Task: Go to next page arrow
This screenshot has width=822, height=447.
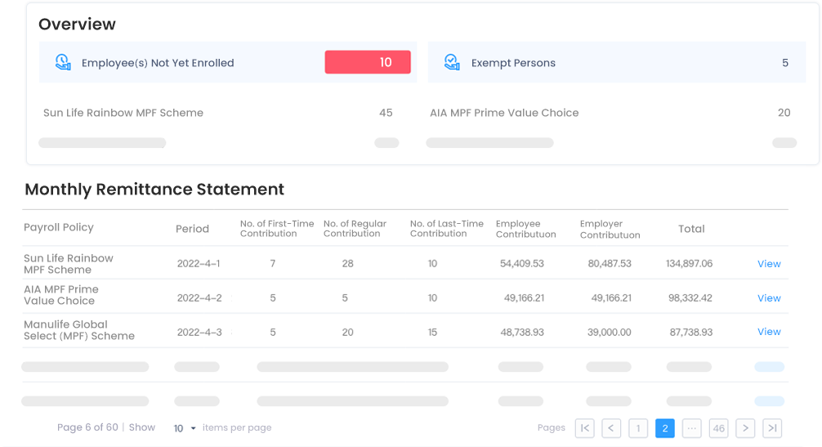Action: (745, 428)
